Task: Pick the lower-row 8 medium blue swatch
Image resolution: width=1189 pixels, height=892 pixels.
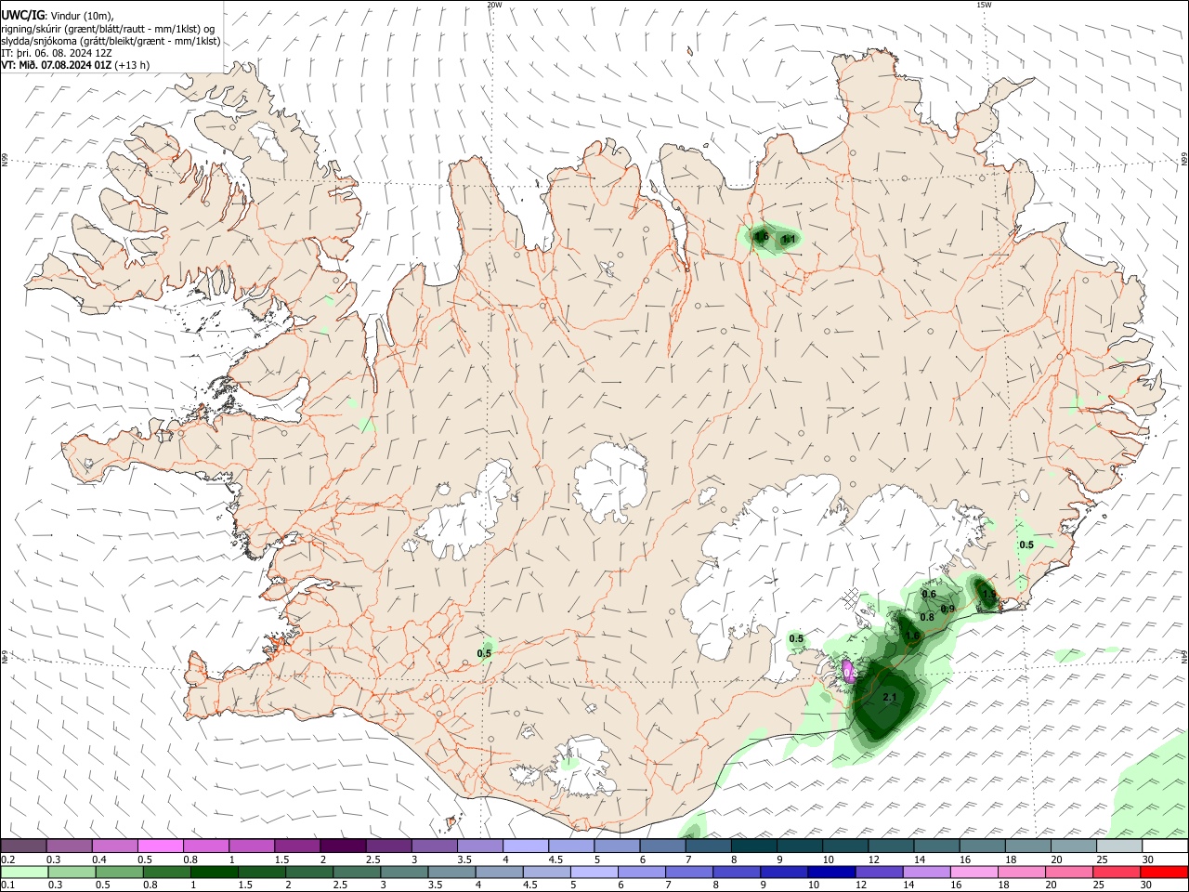Action: 737,872
